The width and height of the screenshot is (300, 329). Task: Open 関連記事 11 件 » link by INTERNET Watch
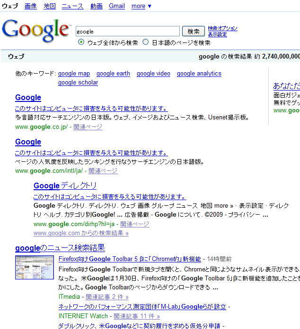coord(137,316)
